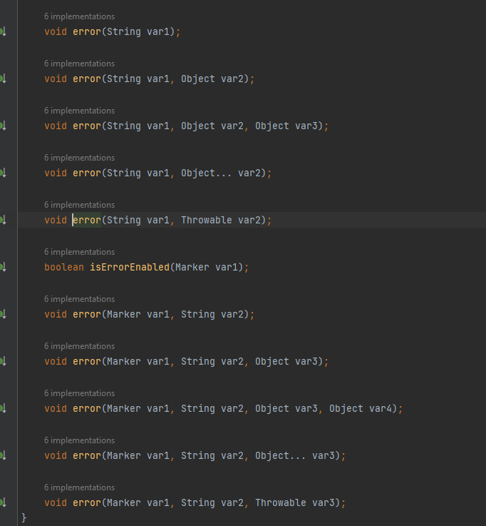Click method name isErrorEnabled
The image size is (486, 526).
tap(130, 268)
